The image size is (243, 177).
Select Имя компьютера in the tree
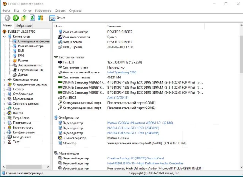pos(31,46)
